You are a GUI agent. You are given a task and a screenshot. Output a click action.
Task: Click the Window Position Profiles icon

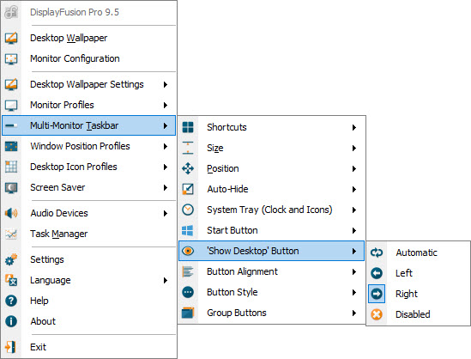11,146
